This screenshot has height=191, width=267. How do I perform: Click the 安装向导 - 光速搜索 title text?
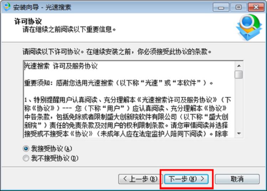[x=42, y=7]
